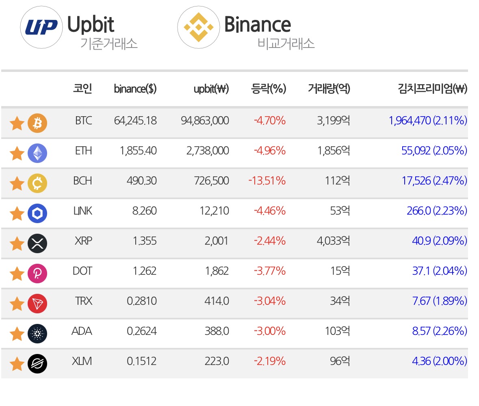Image resolution: width=479 pixels, height=406 pixels.
Task: Click the ETH ticker label
Action: tap(83, 151)
